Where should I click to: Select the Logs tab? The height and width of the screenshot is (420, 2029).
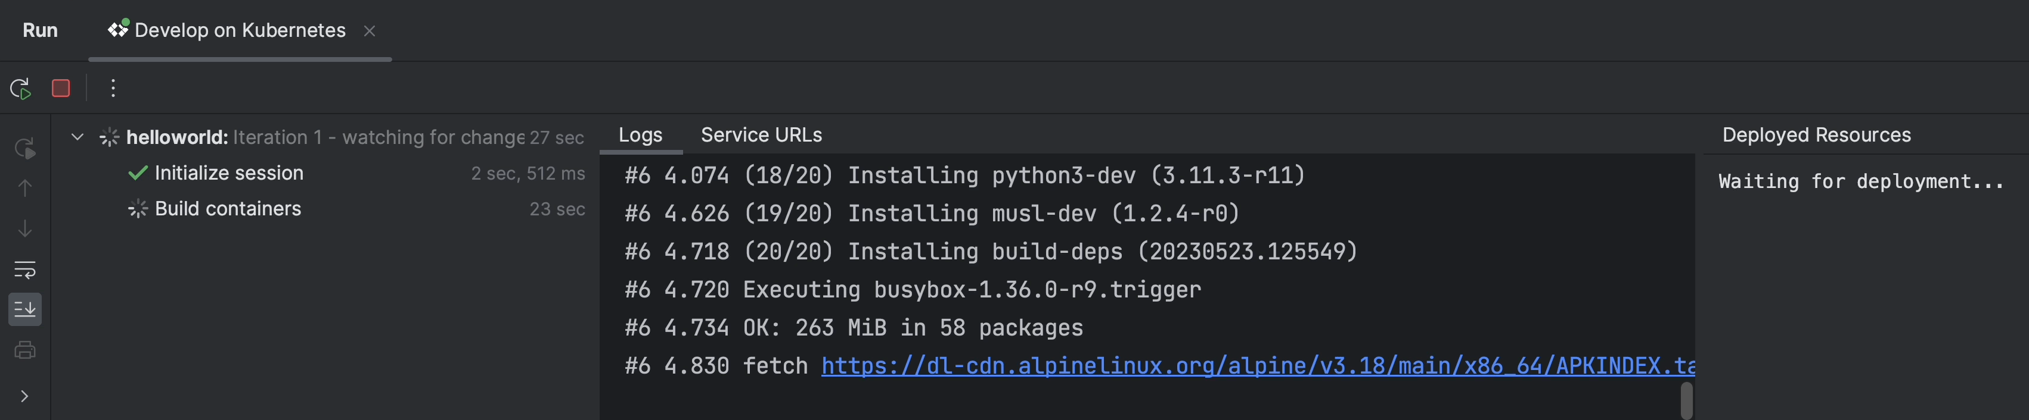point(640,135)
